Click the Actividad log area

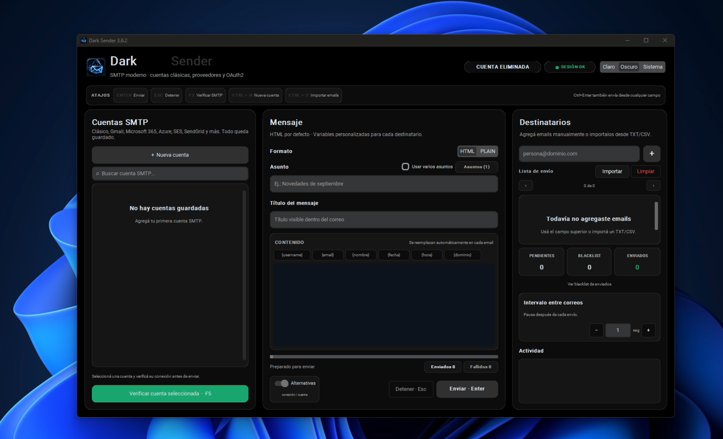pos(589,381)
